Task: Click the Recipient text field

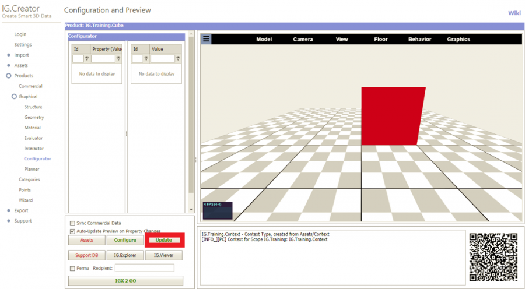Action: 144,268
